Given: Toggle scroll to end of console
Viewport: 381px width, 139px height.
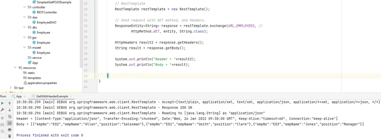Looking at the screenshot, I should (x=9, y=123).
